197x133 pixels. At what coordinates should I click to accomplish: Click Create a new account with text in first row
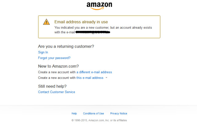pos(57,72)
